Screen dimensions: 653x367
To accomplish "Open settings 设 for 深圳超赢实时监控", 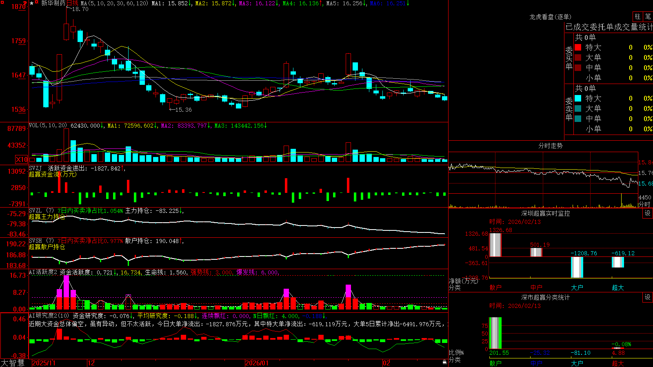I will (x=647, y=213).
